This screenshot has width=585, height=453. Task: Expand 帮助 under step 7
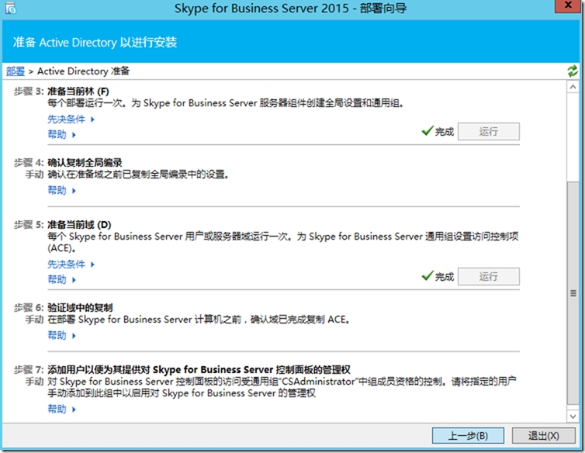pos(61,410)
